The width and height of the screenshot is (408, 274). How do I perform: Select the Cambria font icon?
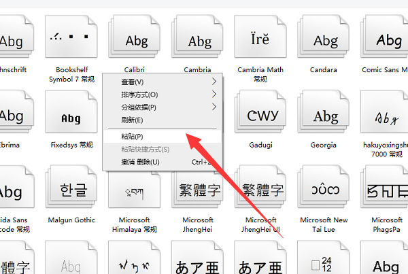[197, 37]
